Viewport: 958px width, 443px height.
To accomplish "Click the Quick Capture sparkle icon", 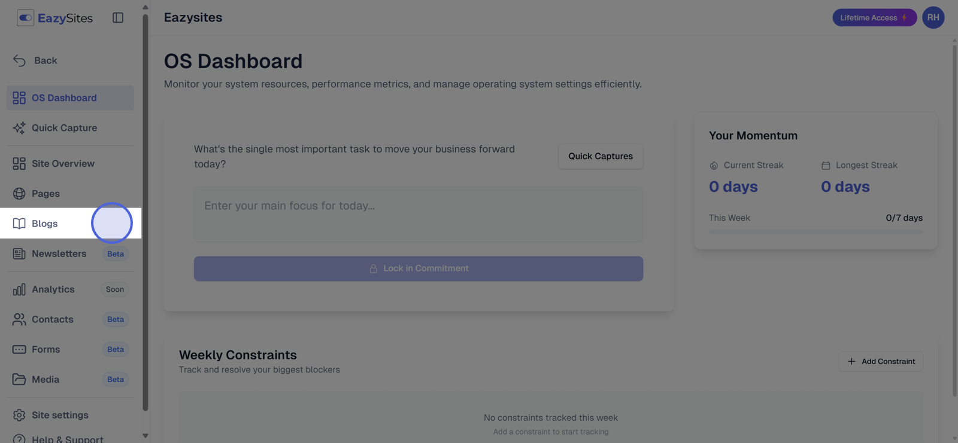I will (19, 128).
